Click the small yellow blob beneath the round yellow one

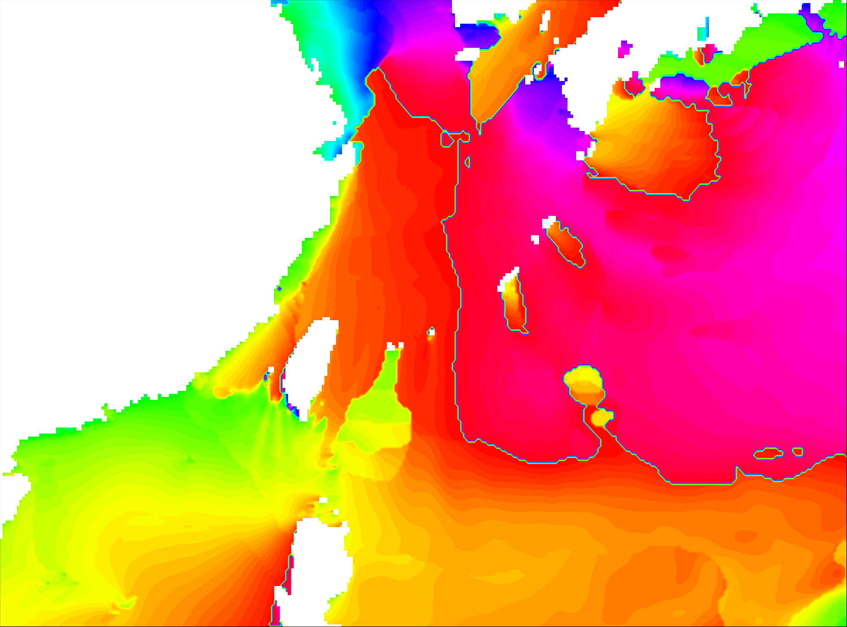point(602,418)
